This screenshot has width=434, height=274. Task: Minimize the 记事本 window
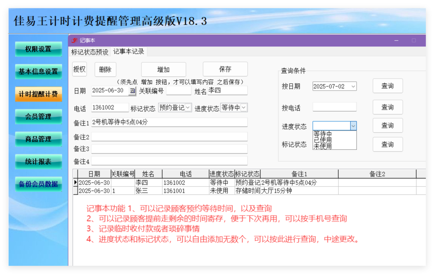[x=396, y=40]
